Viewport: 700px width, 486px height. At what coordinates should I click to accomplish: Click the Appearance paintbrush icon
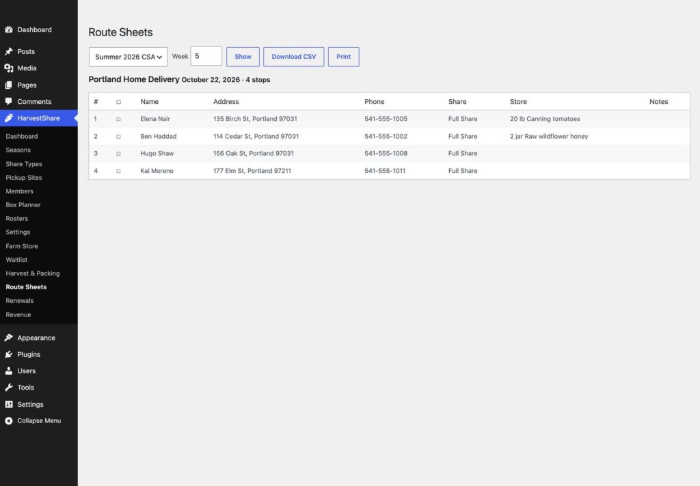coord(8,338)
